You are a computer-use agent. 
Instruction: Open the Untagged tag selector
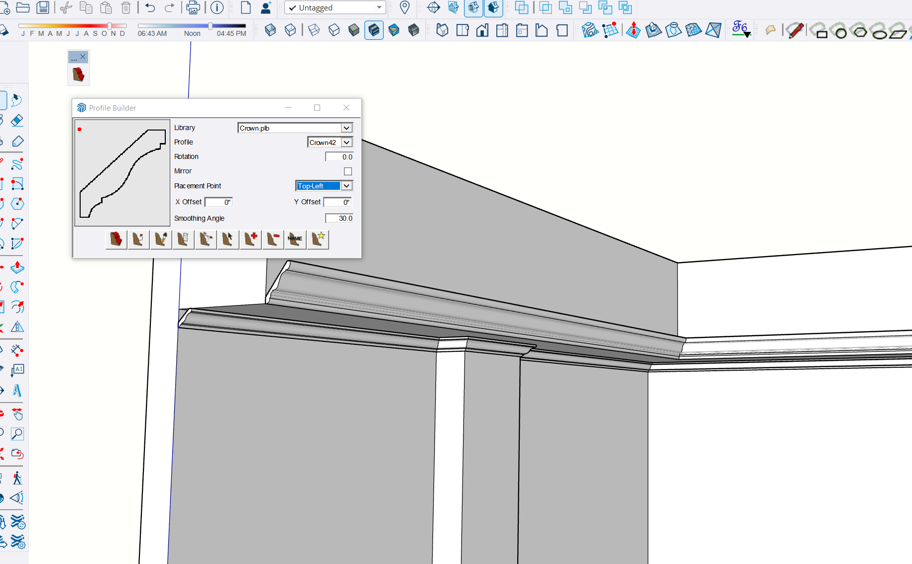pyautogui.click(x=335, y=8)
